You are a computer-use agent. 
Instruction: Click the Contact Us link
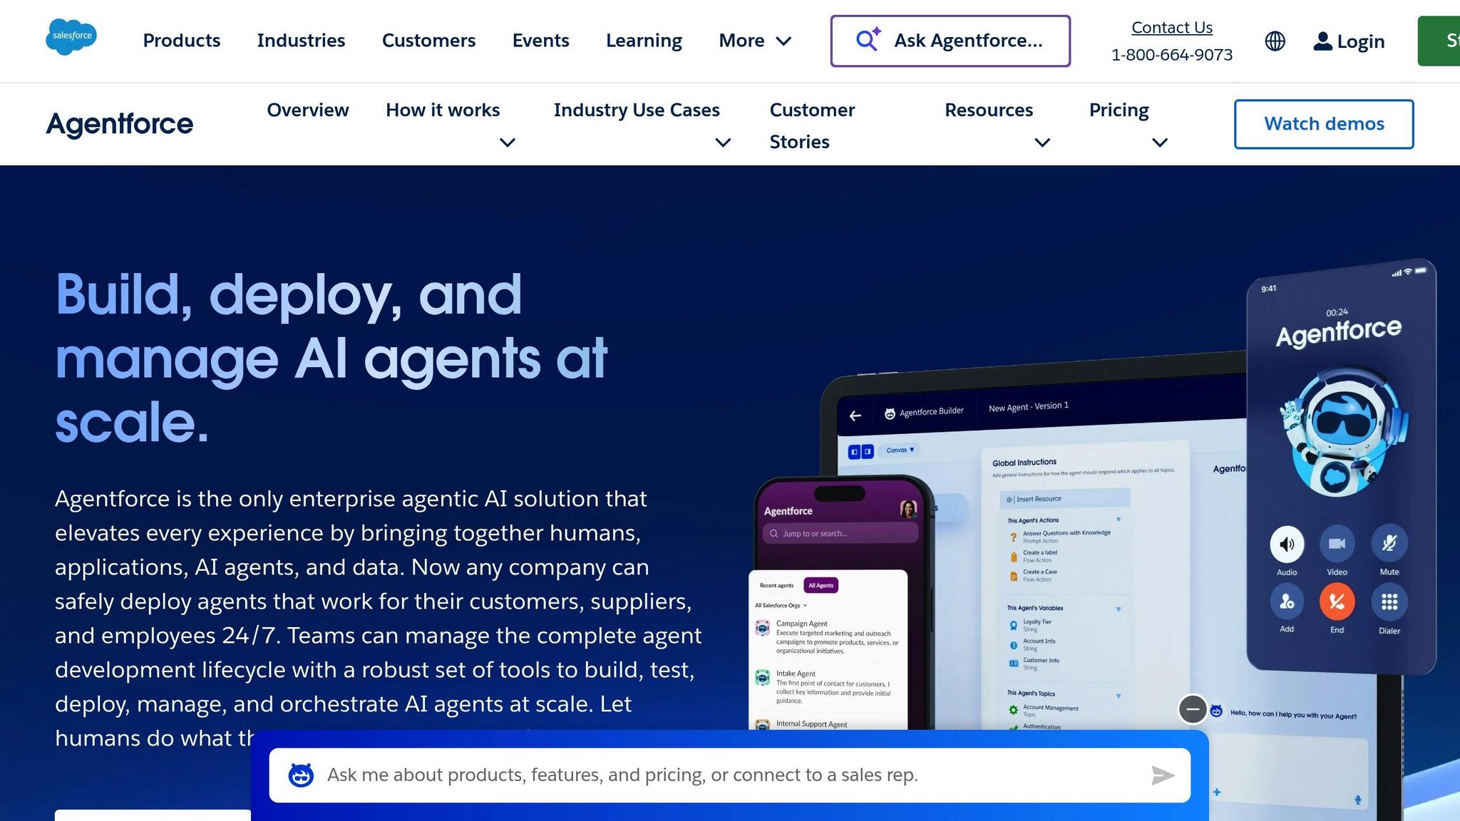coord(1171,27)
